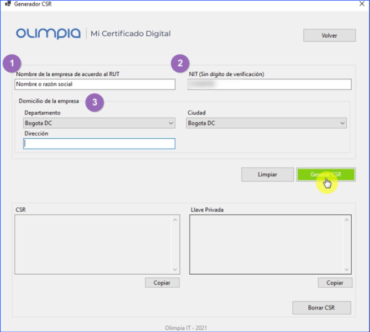
Task: Open the Ciudad dropdown
Action: pyautogui.click(x=266, y=123)
